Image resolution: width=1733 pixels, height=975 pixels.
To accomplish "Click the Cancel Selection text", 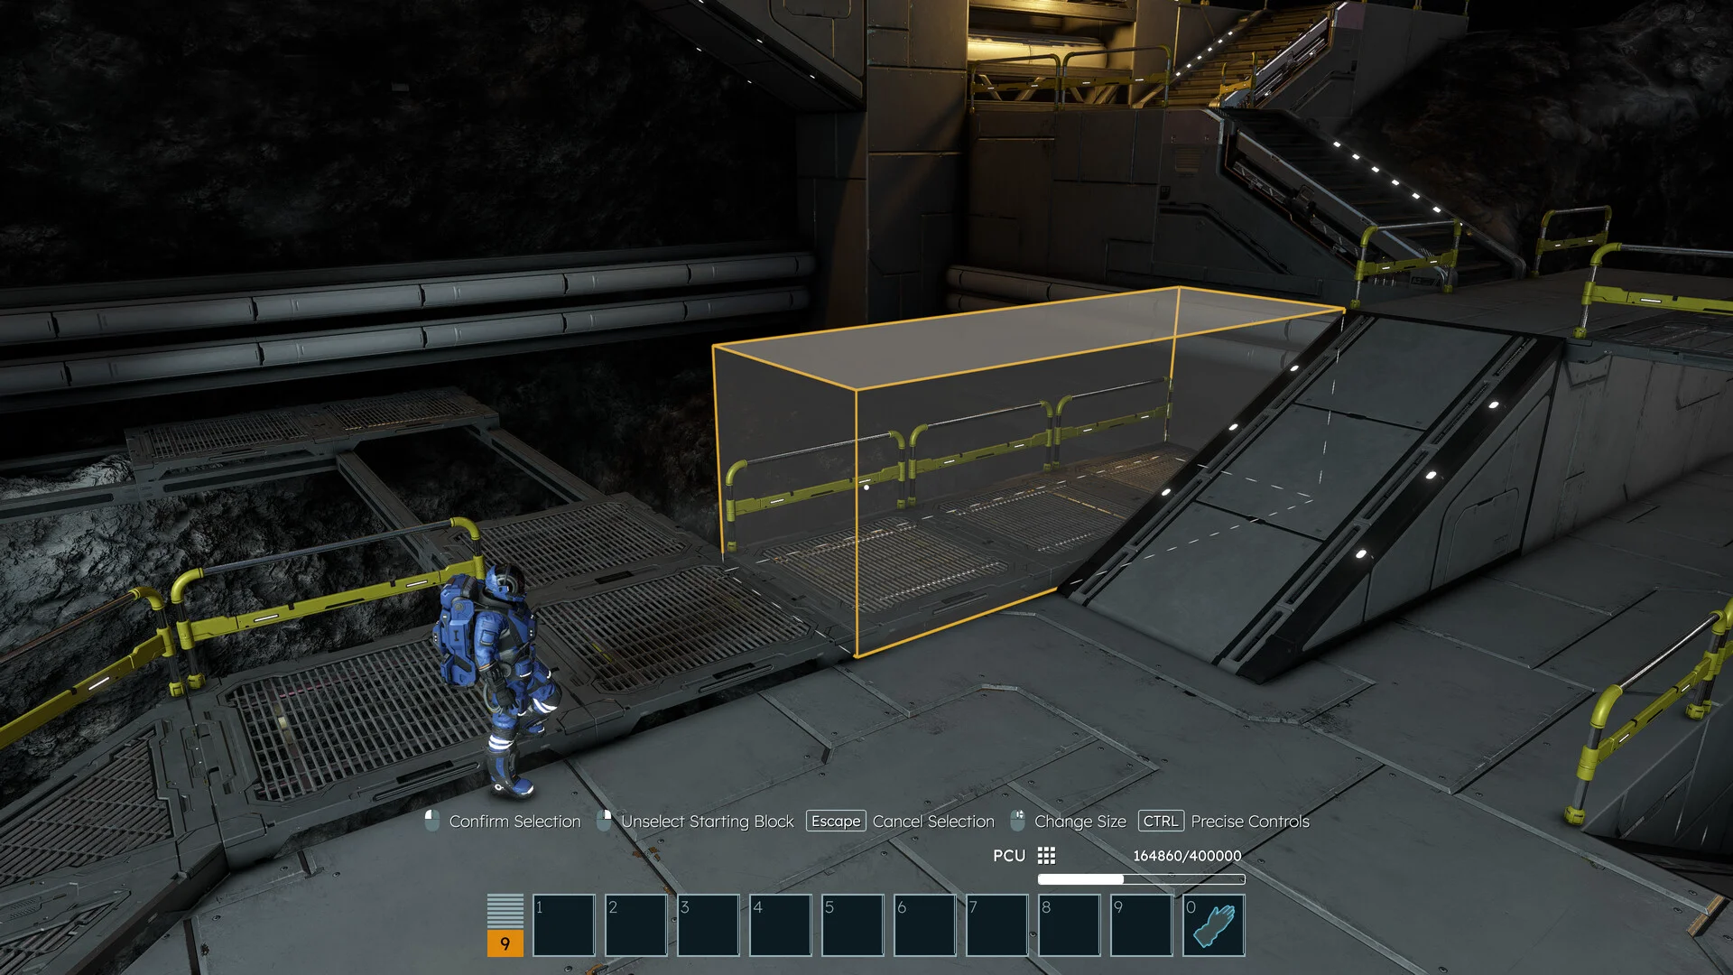I will tap(933, 822).
